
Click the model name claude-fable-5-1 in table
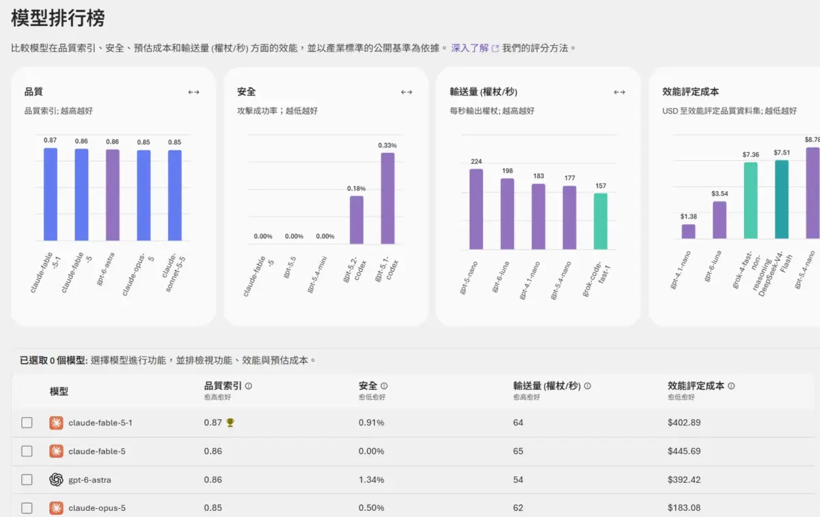100,423
